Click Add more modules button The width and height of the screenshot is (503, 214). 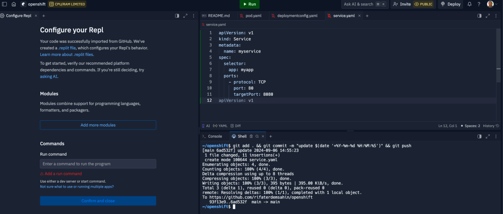(98, 125)
